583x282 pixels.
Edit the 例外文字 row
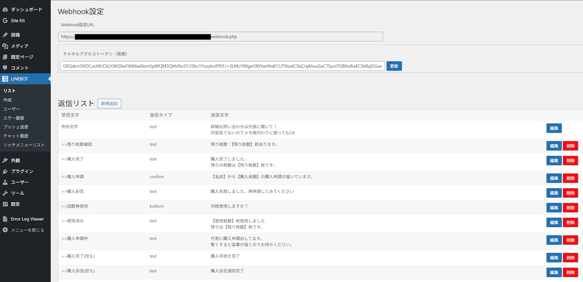pos(554,128)
